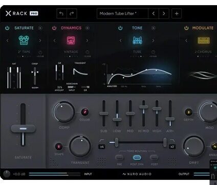Screen dimensions: 217x185
Task: Go to the previous preset
Action: coord(154,13)
